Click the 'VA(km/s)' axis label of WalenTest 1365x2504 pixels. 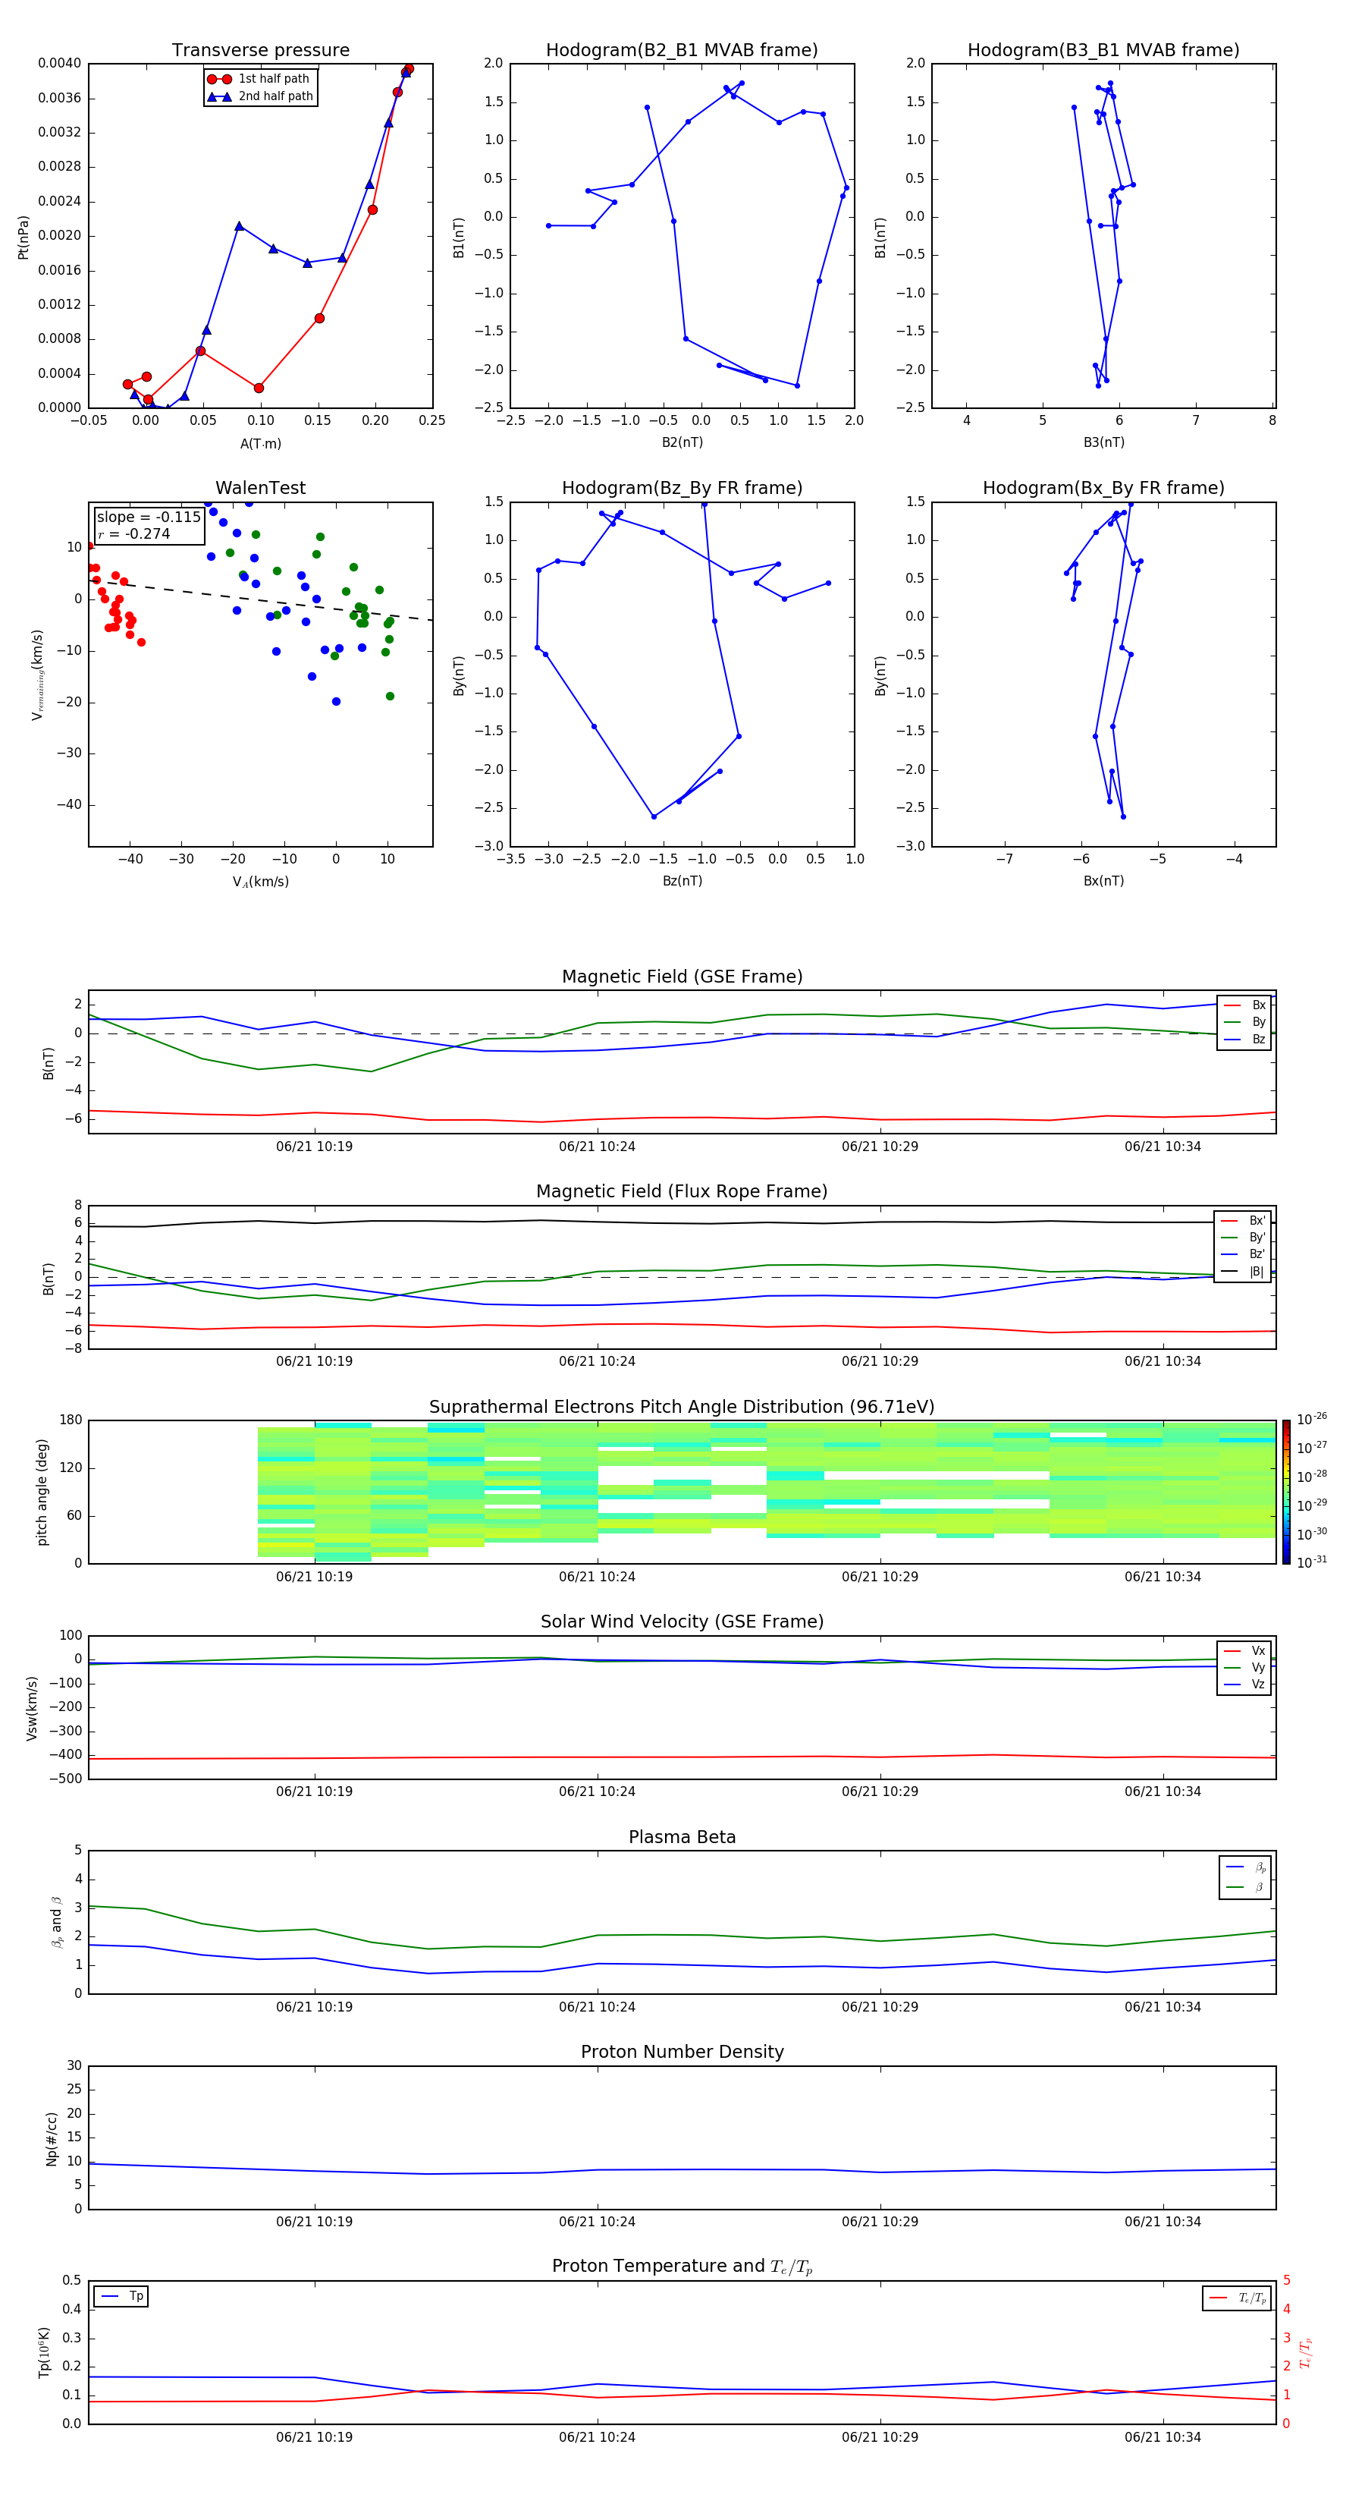click(260, 882)
